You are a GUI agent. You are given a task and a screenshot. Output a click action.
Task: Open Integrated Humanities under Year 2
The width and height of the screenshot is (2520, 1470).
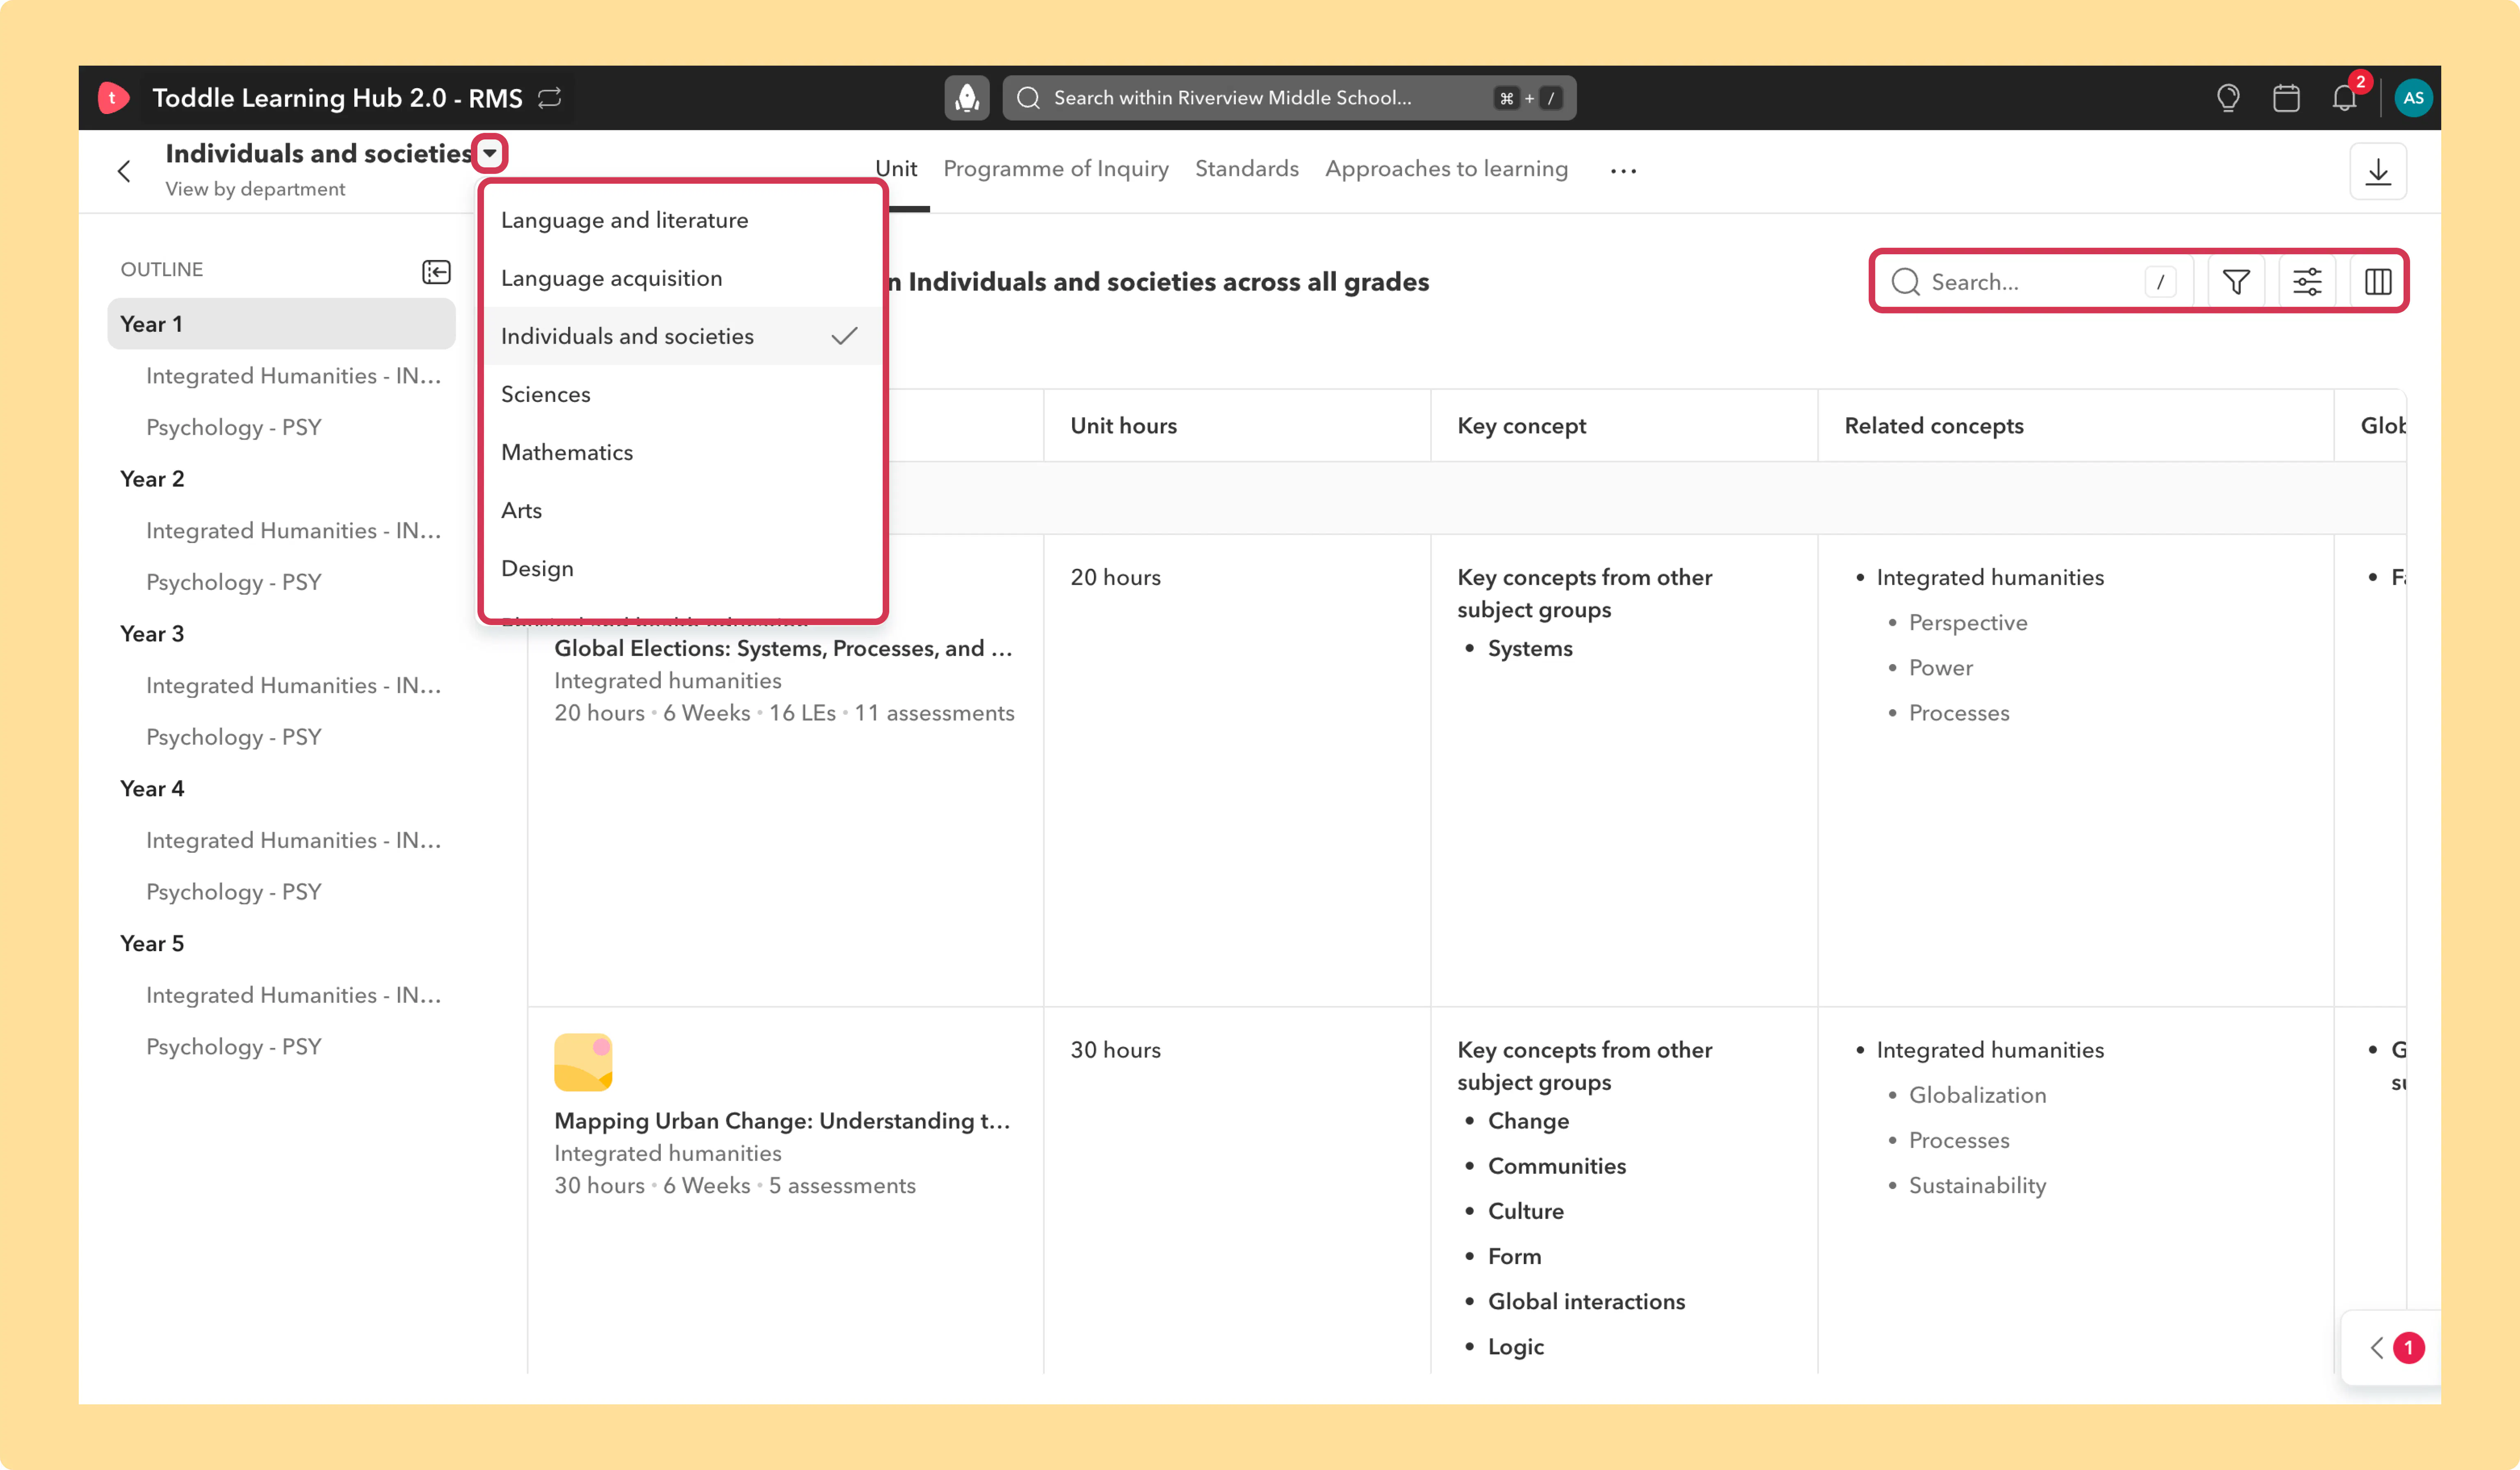293,531
